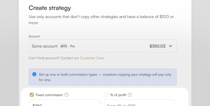Enable the % of profit checkbox
The width and height of the screenshot is (210, 106).
click(106, 95)
